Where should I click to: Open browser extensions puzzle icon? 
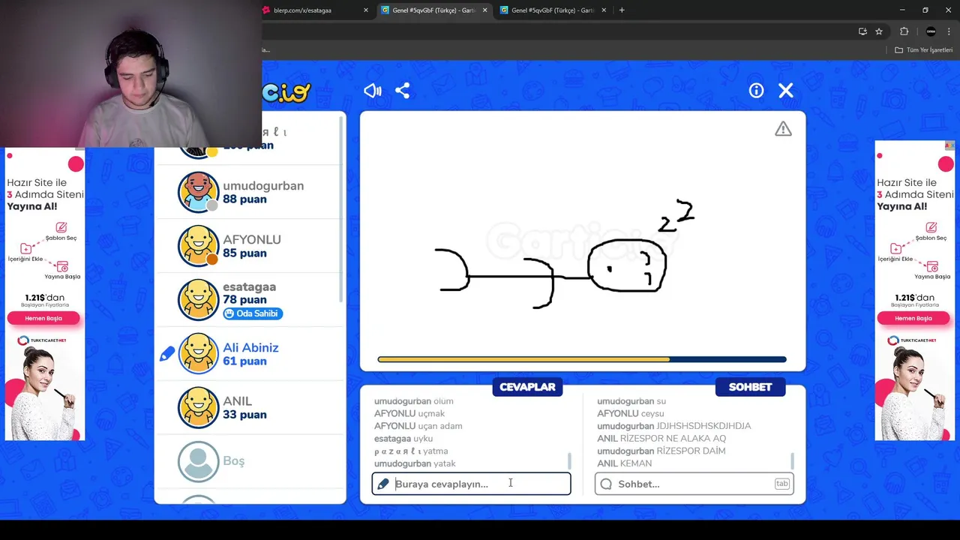tap(904, 31)
